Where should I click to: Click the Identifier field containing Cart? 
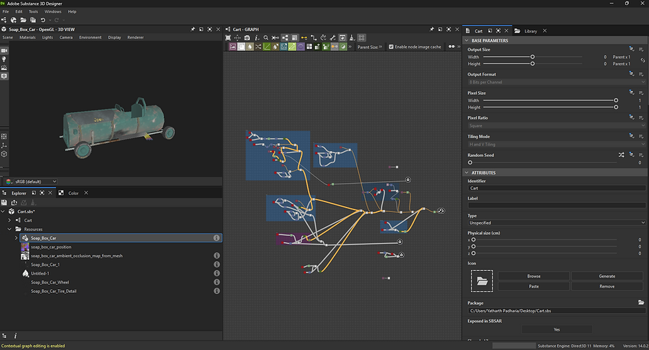[557, 188]
